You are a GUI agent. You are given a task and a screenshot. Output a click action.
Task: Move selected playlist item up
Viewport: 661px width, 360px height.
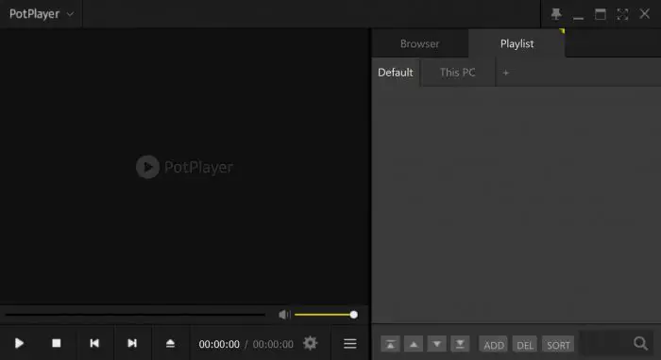(x=414, y=344)
